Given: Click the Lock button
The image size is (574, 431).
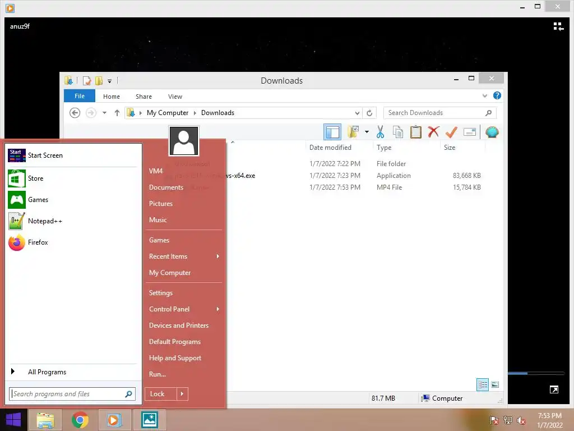Looking at the screenshot, I should [161, 394].
